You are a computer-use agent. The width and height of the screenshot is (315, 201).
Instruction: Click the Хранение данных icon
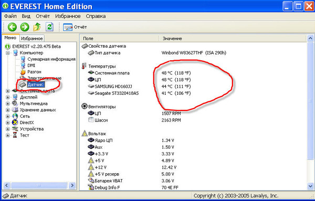15,110
